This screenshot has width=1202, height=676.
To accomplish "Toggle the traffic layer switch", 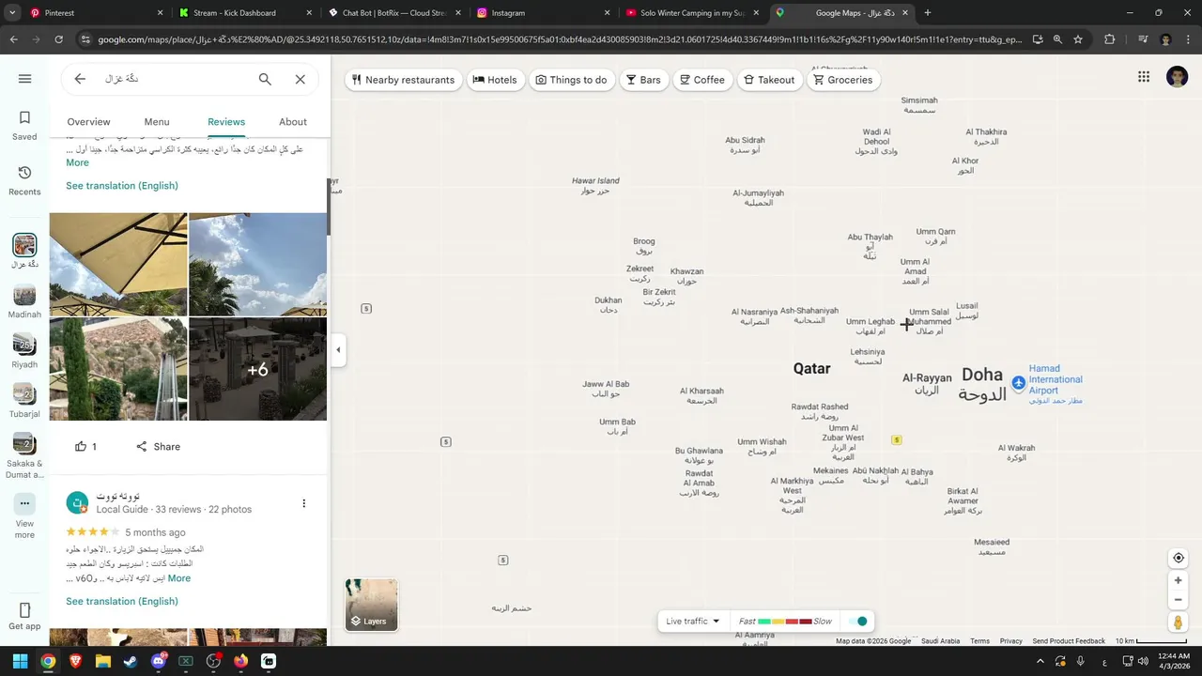I will [x=857, y=622].
